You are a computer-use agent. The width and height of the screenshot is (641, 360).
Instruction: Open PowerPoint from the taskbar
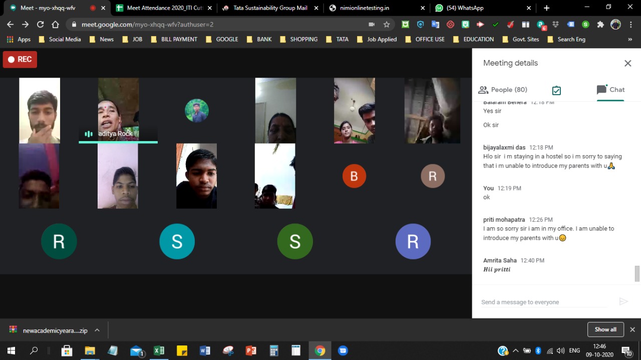(251, 350)
